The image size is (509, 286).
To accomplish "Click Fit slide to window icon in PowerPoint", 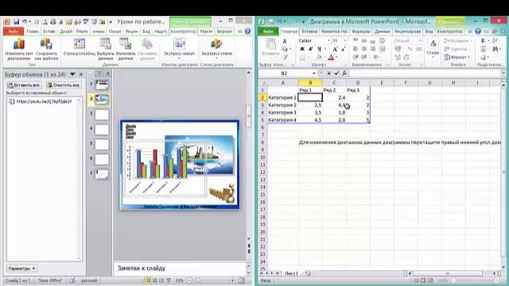I will tap(241, 280).
